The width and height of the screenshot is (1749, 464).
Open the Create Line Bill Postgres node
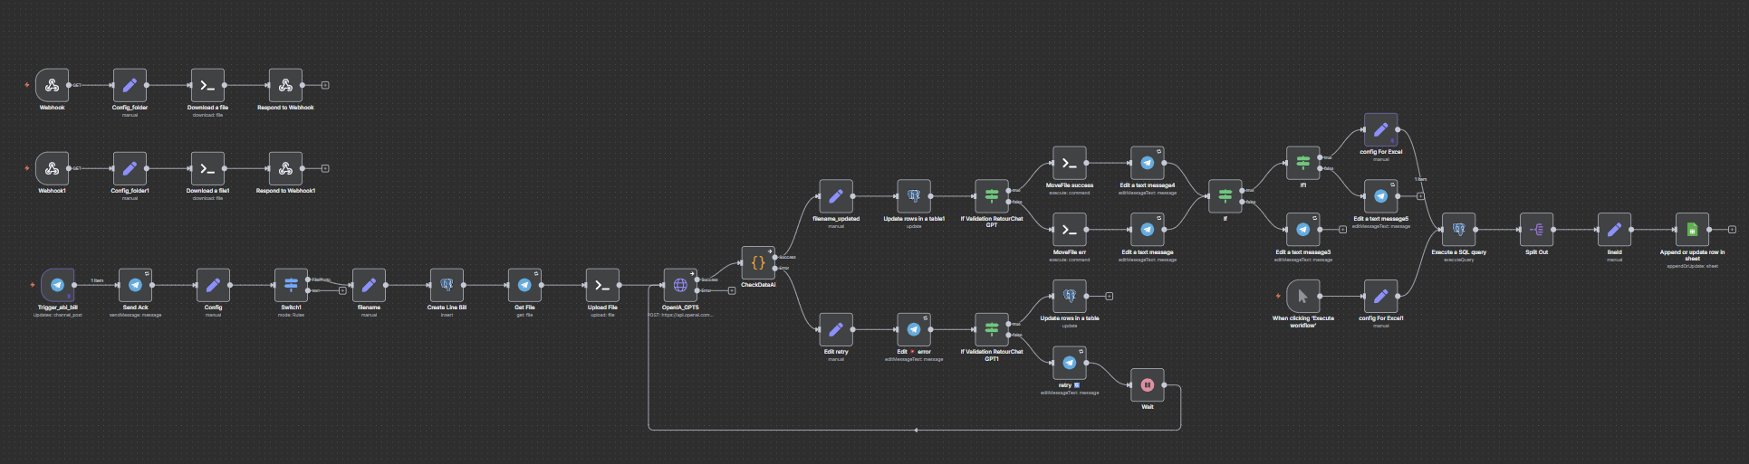click(x=447, y=286)
